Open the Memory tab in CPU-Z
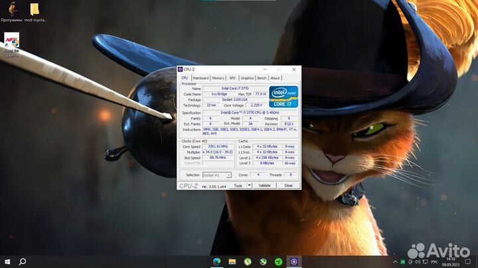This screenshot has width=478, height=268. pyautogui.click(x=218, y=78)
